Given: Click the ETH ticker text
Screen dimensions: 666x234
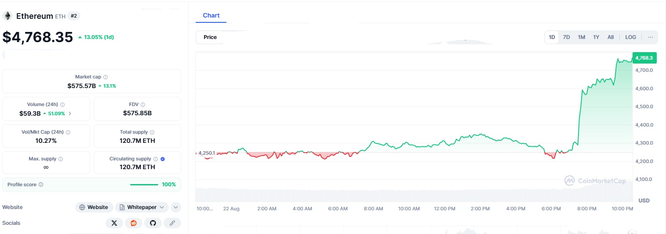Looking at the screenshot, I should click(x=60, y=17).
